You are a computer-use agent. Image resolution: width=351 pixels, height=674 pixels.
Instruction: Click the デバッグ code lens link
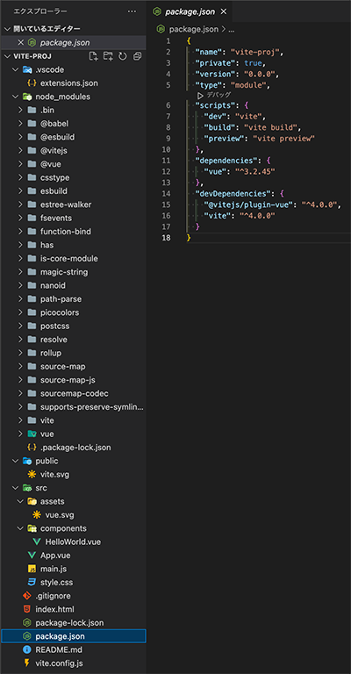pyautogui.click(x=218, y=96)
